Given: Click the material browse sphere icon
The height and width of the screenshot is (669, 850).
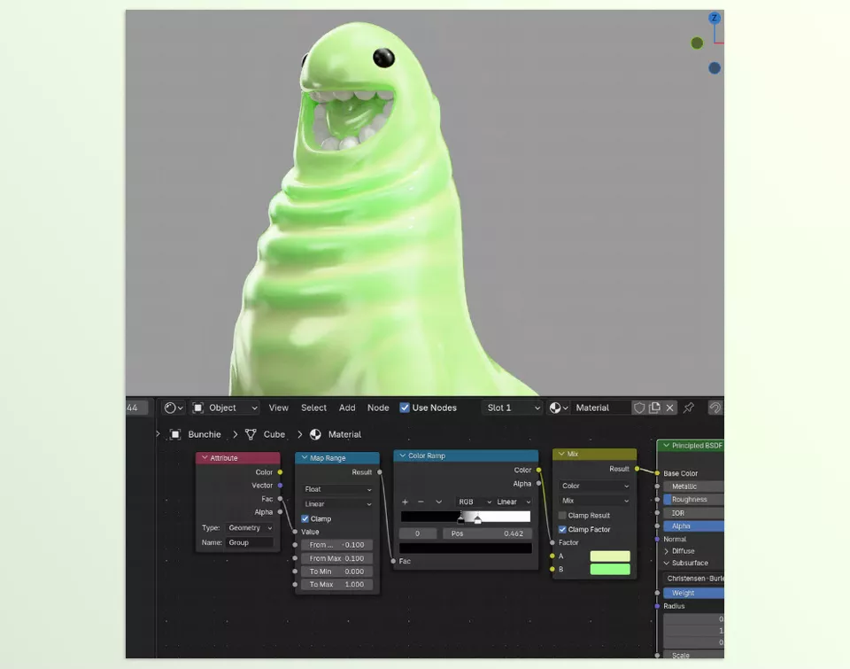Looking at the screenshot, I should (x=558, y=408).
